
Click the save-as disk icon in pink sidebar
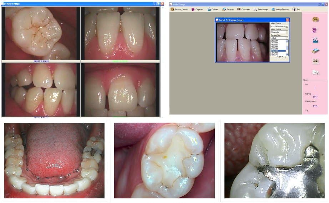[x=315, y=51]
